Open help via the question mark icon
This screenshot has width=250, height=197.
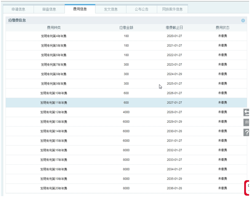pos(246,133)
